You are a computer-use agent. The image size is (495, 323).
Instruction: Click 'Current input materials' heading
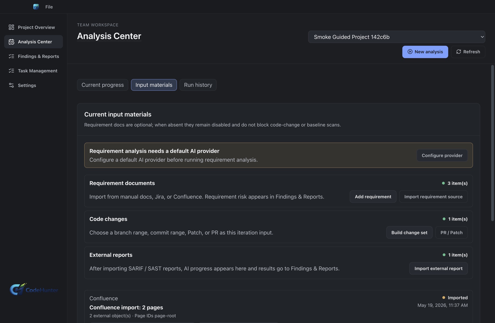(118, 114)
